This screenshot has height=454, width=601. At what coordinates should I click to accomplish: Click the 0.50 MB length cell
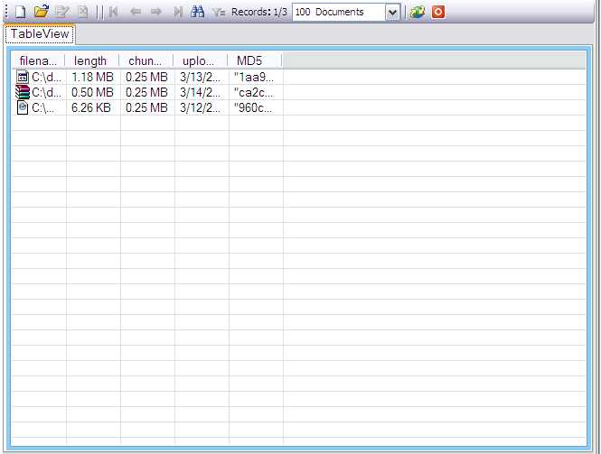[x=93, y=92]
